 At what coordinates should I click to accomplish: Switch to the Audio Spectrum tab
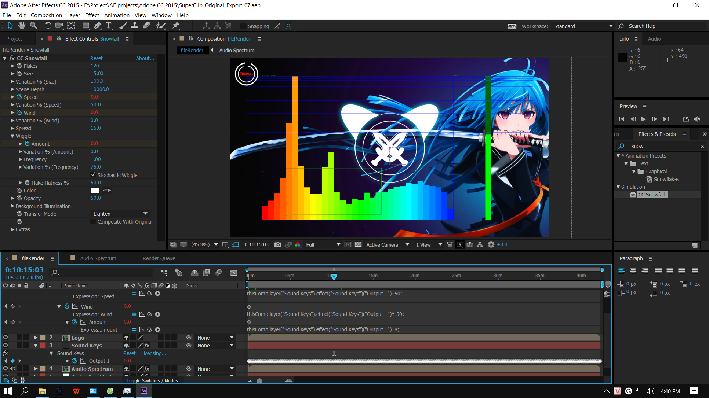pos(98,258)
